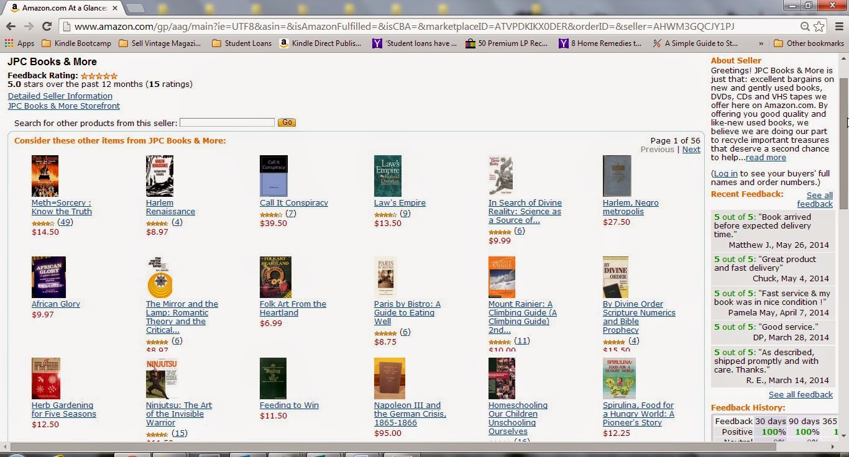Click the seller product search text box

(x=227, y=123)
